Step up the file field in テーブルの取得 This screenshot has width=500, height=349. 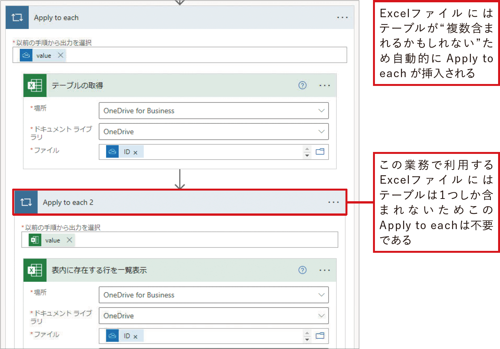307,149
